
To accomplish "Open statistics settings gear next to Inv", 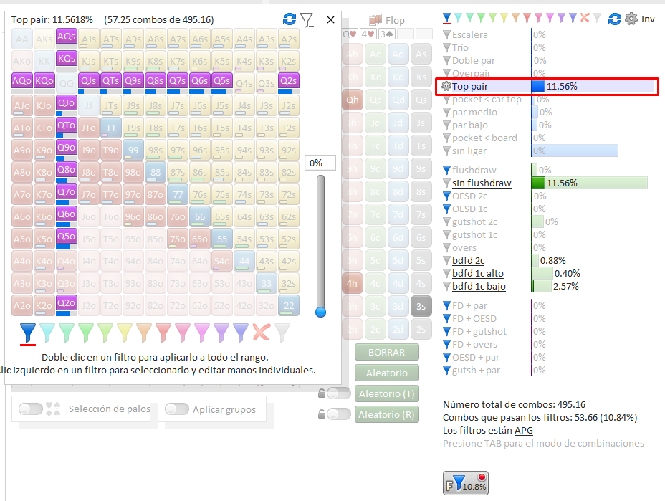I will (x=631, y=19).
